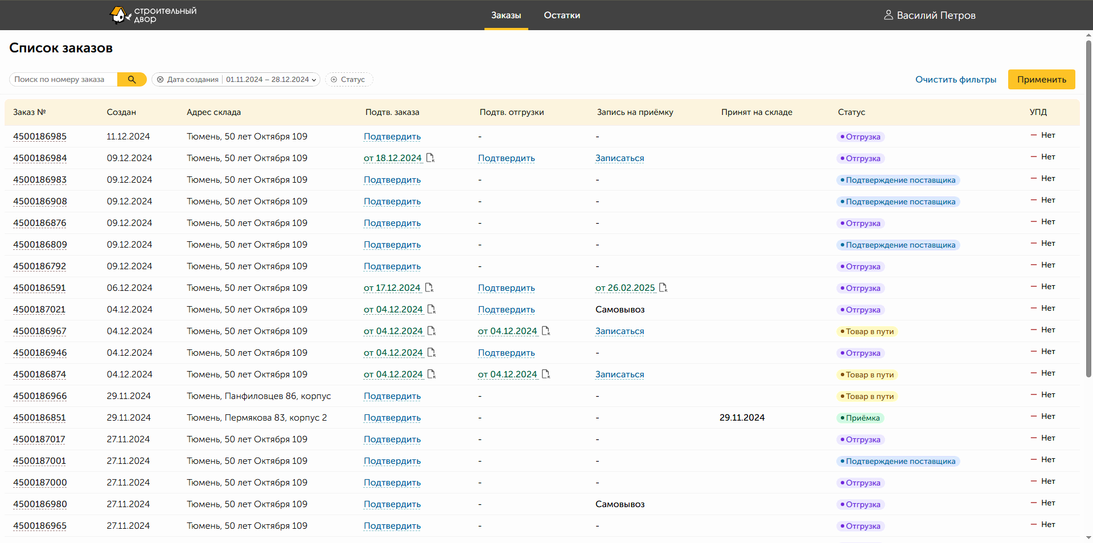Image resolution: width=1093 pixels, height=543 pixels.
Task: Open the Статус filter selector
Action: coord(352,80)
